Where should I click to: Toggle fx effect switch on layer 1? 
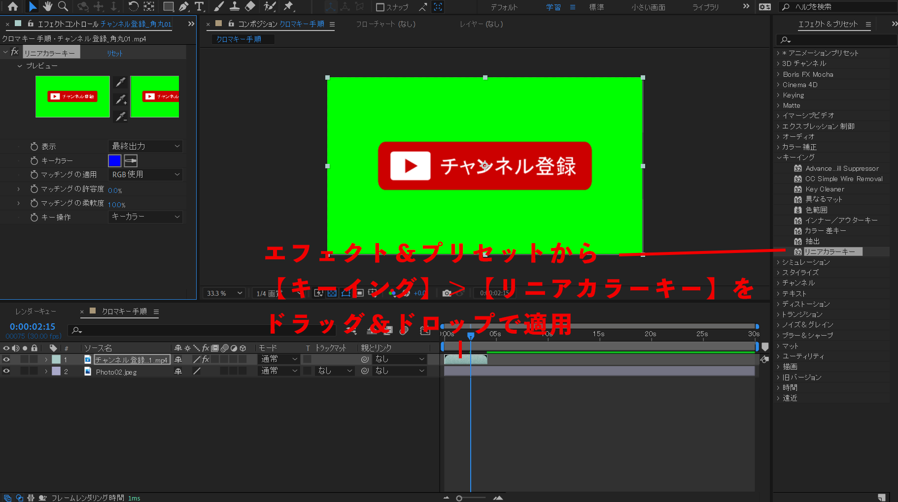coord(206,359)
